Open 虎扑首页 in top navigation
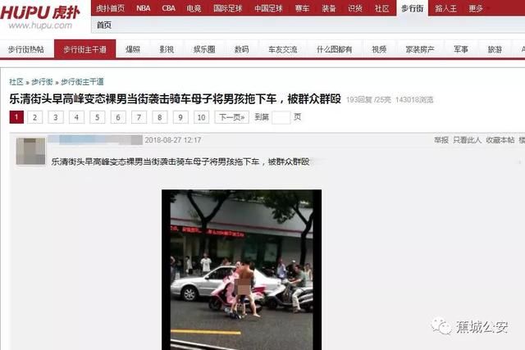The height and width of the screenshot is (350, 525). tap(110, 8)
